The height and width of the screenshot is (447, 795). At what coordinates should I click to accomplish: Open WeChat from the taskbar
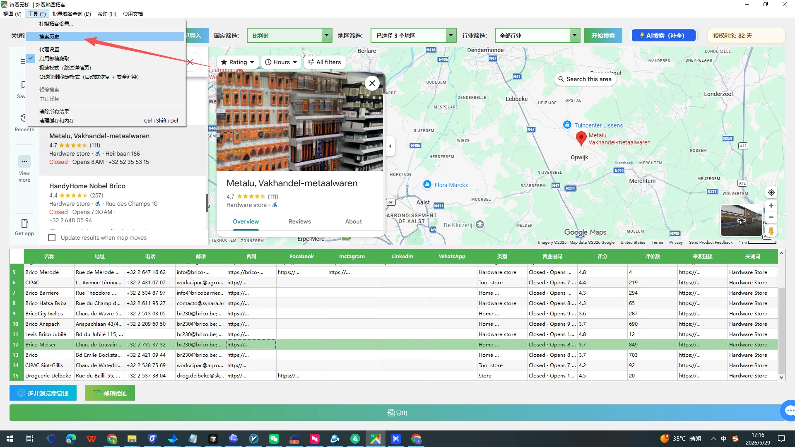[x=274, y=439]
